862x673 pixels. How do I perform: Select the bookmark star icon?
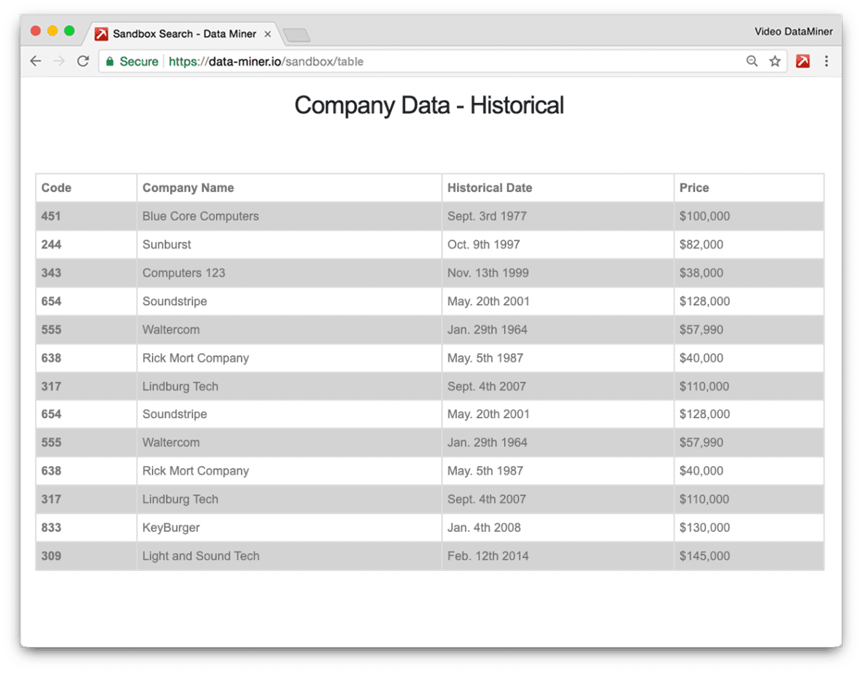coord(775,62)
